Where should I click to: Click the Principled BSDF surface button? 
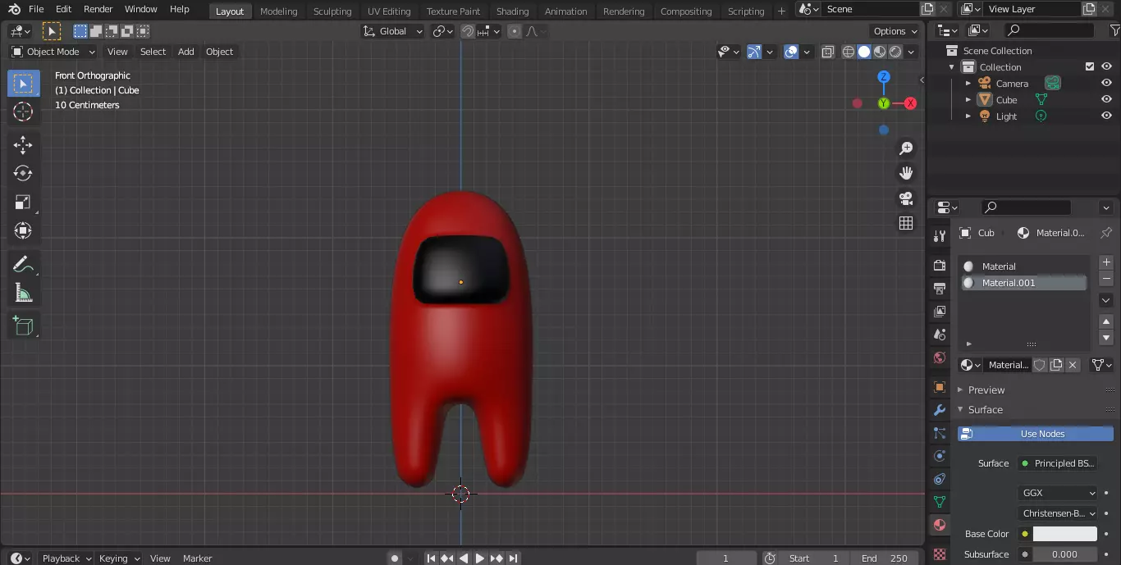(1058, 463)
